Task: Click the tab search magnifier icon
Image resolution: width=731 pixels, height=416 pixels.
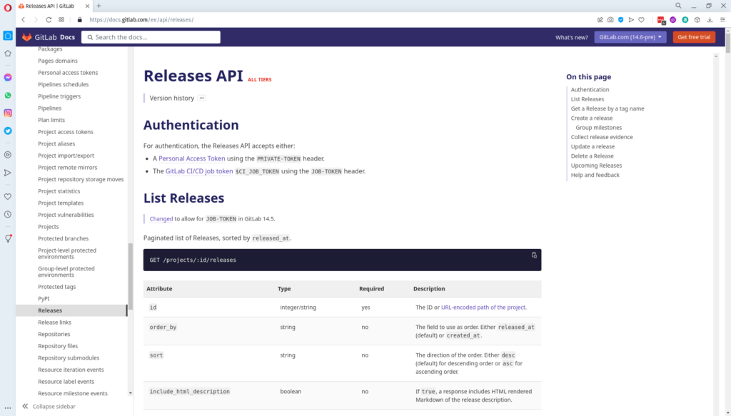Action: [x=678, y=6]
